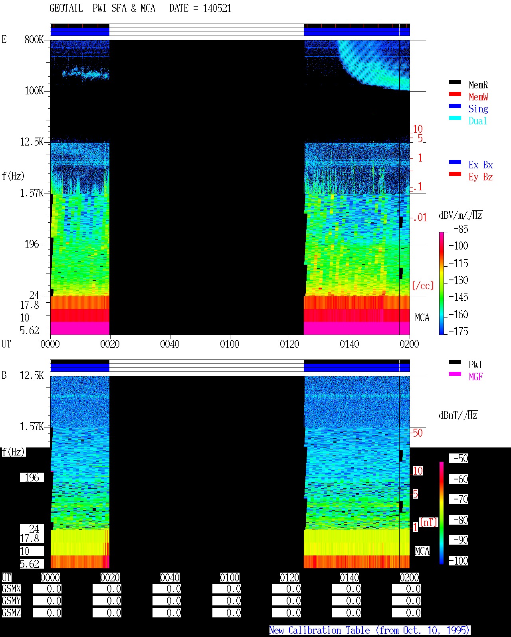This screenshot has width=511, height=637.
Task: Select the -60 color scale value
Action: (459, 479)
